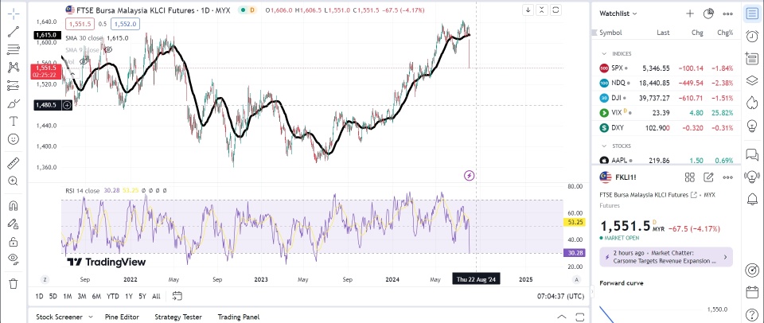
Task: Click trash icon to remove drawings
Action: pos(14,283)
